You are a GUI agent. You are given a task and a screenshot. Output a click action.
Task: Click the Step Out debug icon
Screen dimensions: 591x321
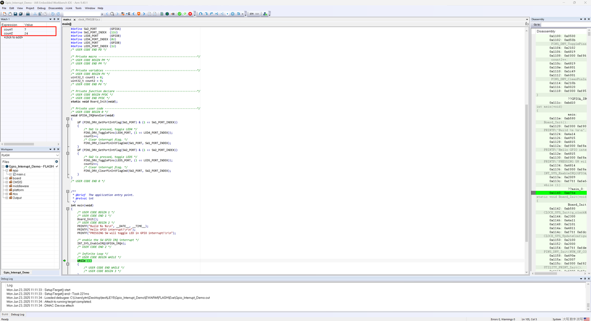[211, 14]
